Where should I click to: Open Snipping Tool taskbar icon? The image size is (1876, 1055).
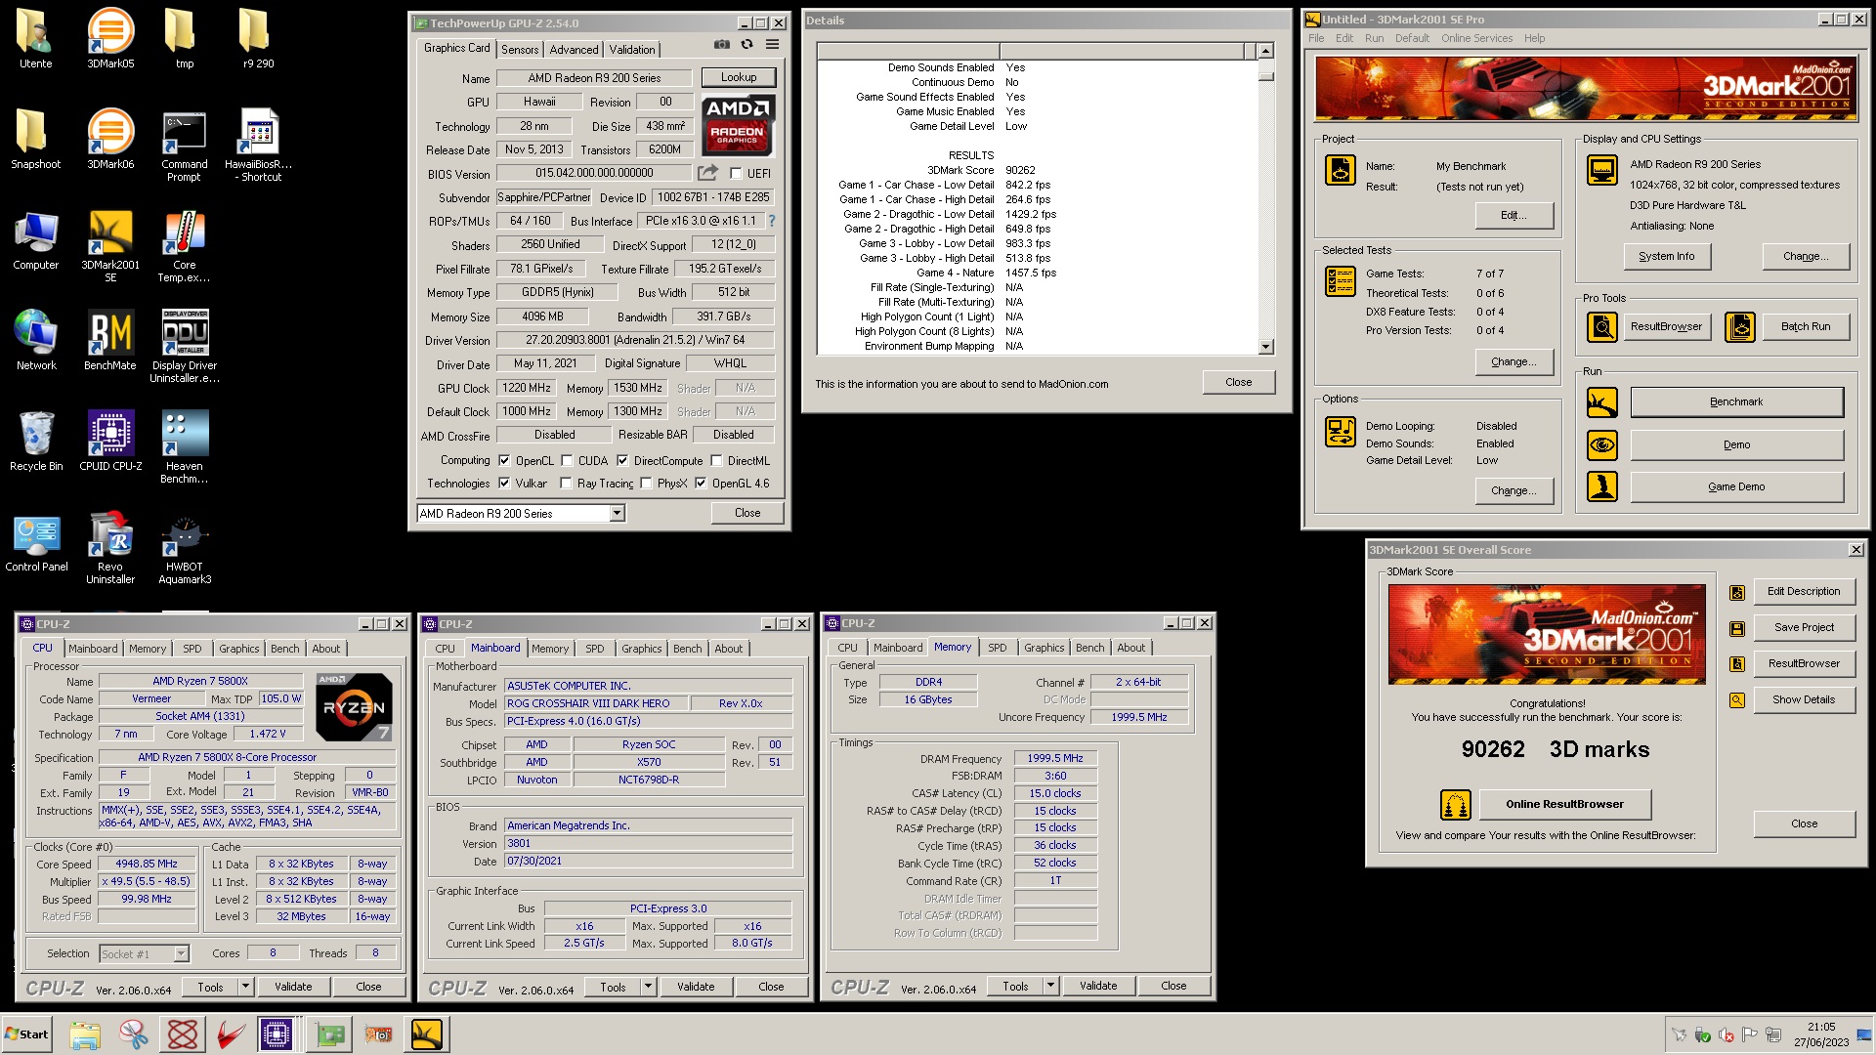coord(134,1034)
